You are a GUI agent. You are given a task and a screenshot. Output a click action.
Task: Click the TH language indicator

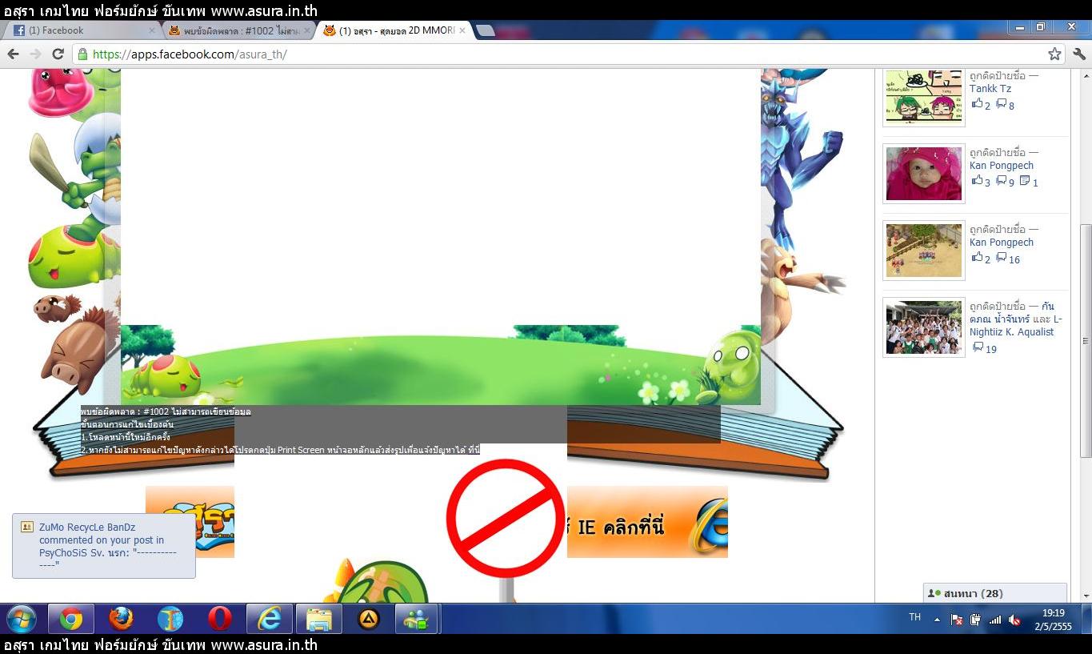pos(914,617)
